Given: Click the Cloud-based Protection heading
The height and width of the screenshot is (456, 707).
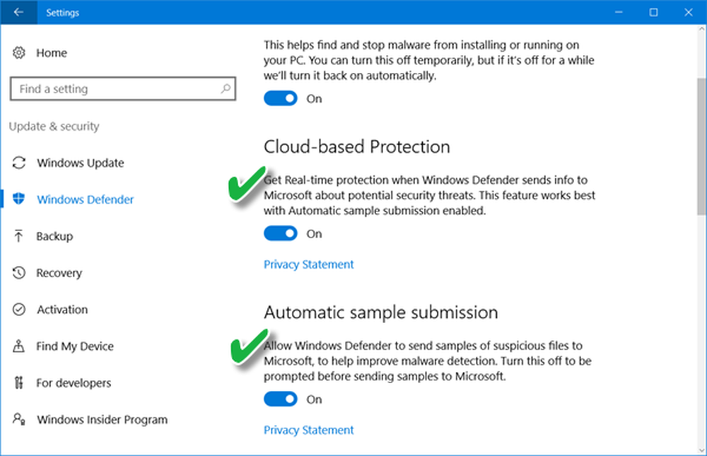Looking at the screenshot, I should (x=356, y=147).
